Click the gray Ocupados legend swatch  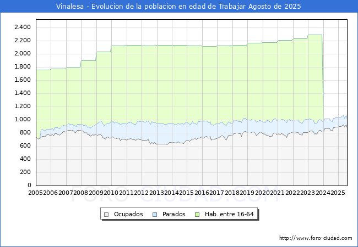coord(107,214)
